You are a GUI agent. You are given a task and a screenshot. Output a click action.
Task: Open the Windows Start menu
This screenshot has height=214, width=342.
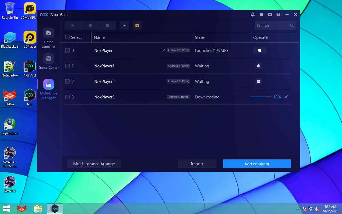(6, 208)
